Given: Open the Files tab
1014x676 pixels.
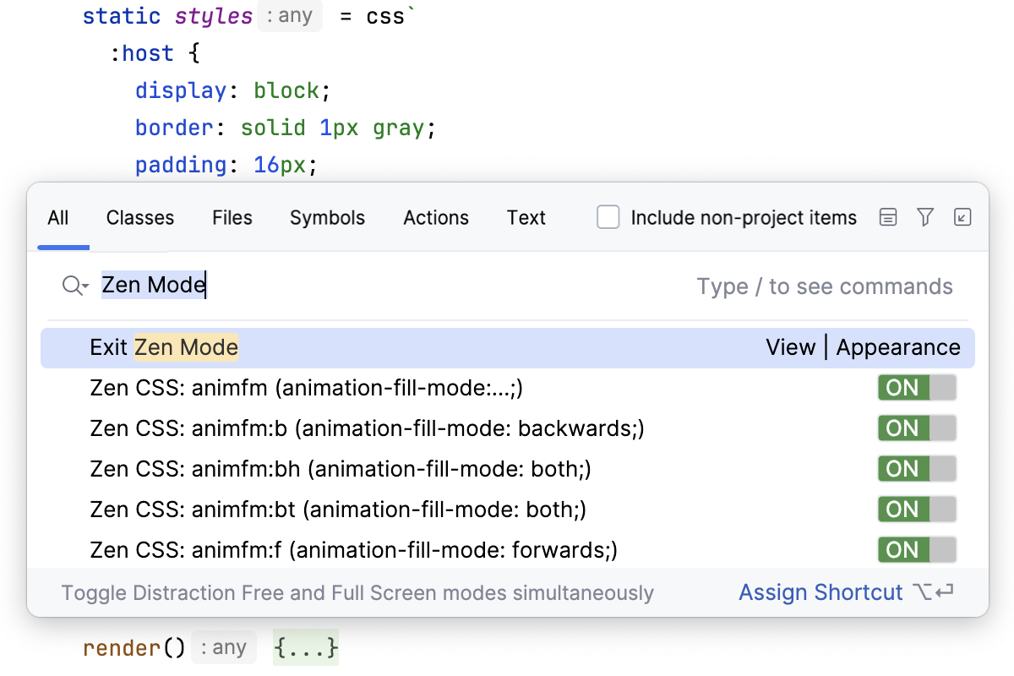Looking at the screenshot, I should (232, 217).
